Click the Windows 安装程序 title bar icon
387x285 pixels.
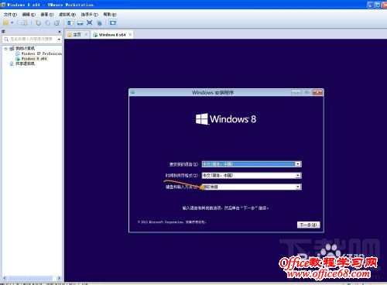(x=132, y=92)
